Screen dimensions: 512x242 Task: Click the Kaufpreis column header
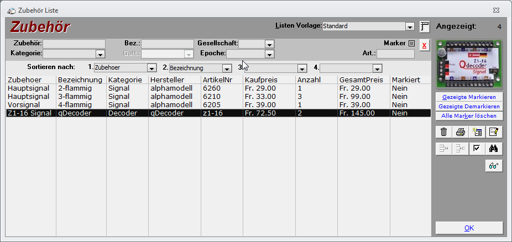tap(269, 80)
